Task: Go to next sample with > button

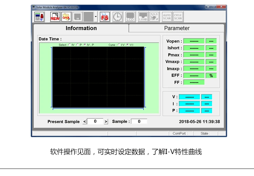Action: 106,122
